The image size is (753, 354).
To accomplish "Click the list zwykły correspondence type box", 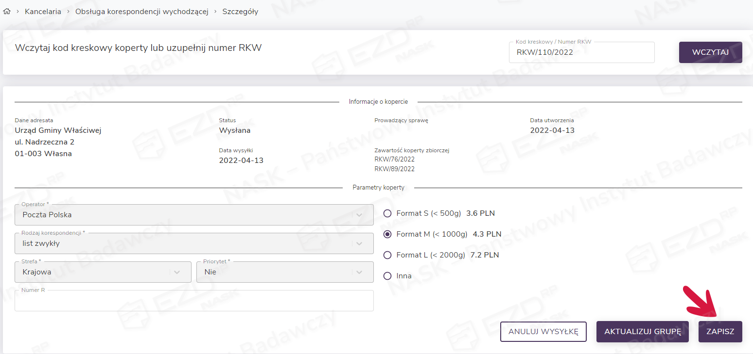I will click(x=185, y=243).
